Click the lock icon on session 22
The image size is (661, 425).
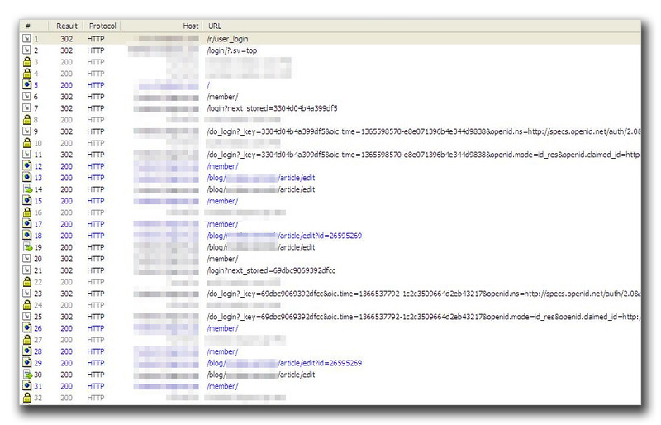pyautogui.click(x=26, y=282)
